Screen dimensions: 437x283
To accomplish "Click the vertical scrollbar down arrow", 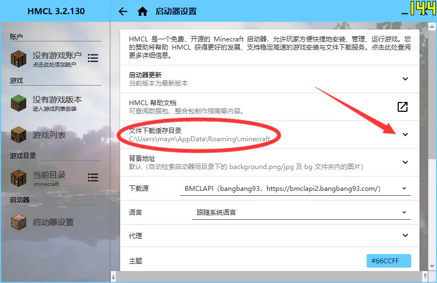I will [x=432, y=266].
